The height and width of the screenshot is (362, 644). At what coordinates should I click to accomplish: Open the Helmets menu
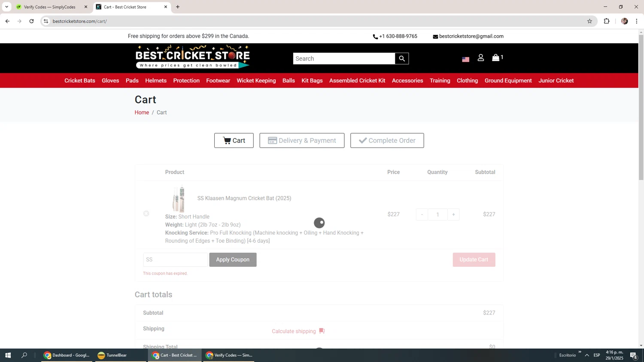(156, 81)
